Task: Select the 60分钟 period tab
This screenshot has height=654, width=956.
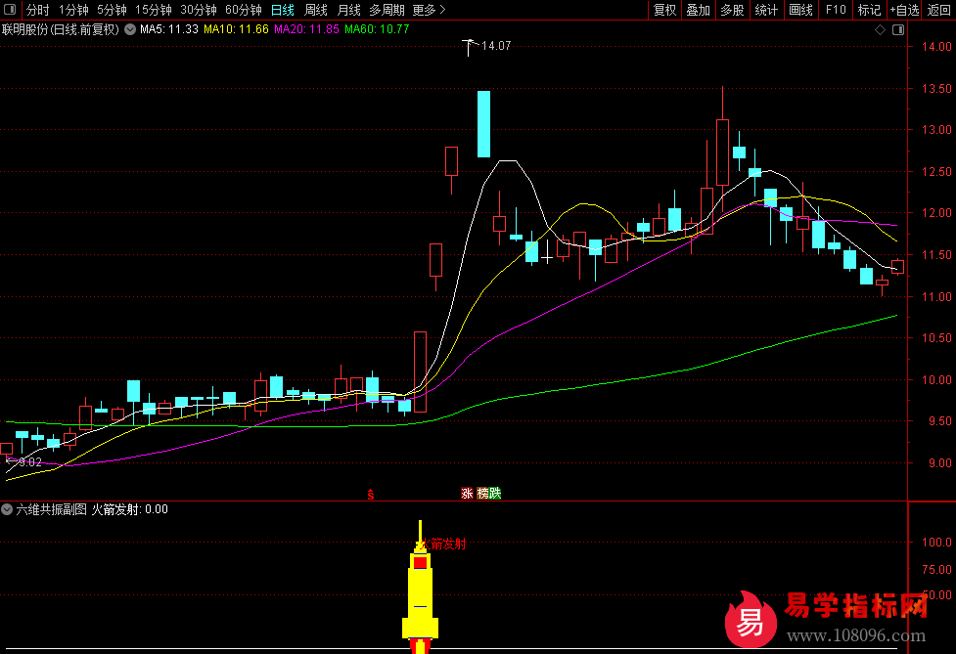Action: (x=243, y=10)
